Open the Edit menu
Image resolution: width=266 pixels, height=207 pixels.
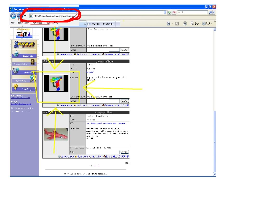(19, 23)
